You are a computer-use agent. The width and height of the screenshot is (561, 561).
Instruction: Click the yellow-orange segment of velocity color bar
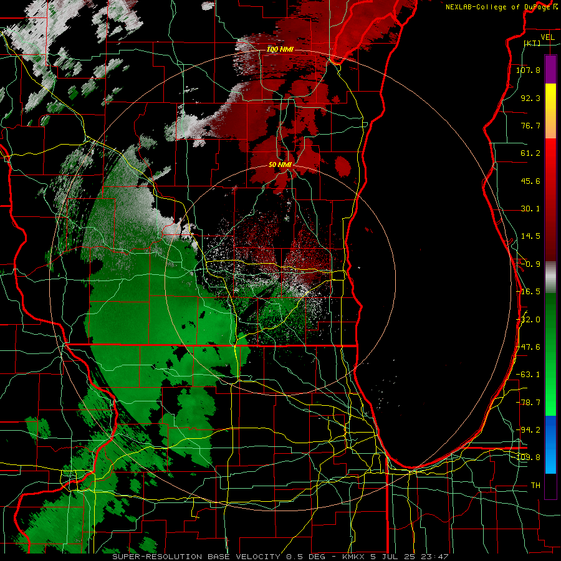[x=550, y=111]
